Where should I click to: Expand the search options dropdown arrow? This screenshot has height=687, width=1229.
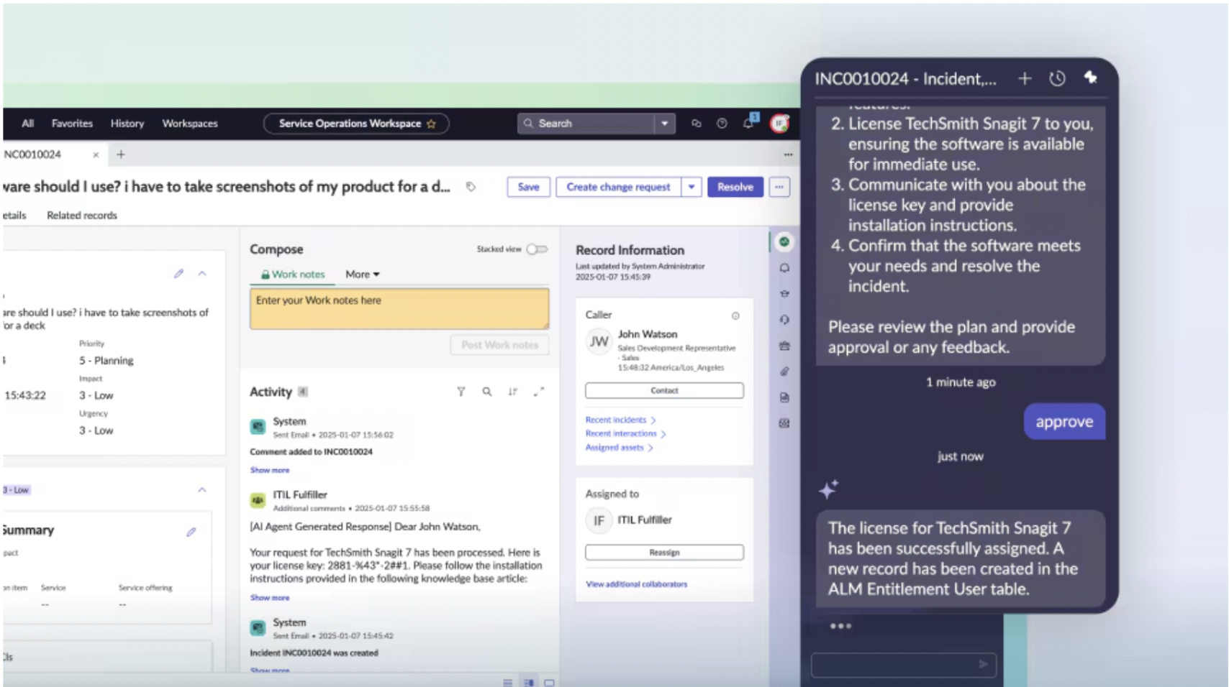pyautogui.click(x=665, y=124)
